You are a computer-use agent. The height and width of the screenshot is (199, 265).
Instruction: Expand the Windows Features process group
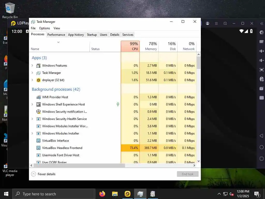[32, 65]
